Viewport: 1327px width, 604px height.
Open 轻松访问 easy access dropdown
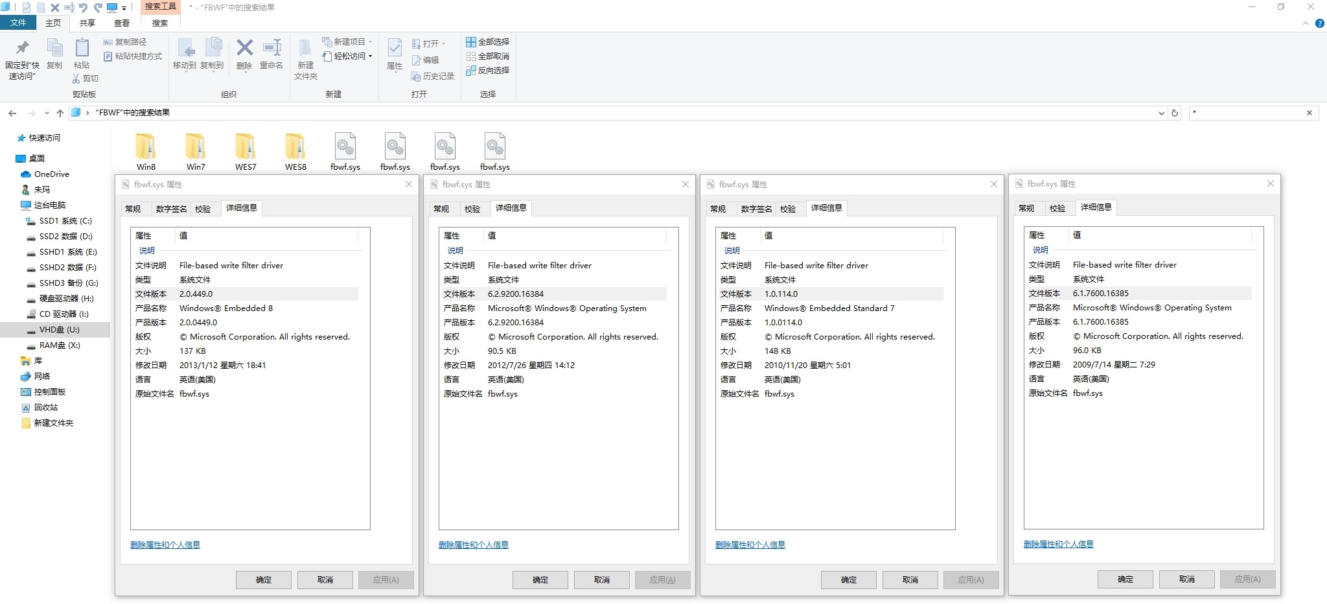click(347, 56)
